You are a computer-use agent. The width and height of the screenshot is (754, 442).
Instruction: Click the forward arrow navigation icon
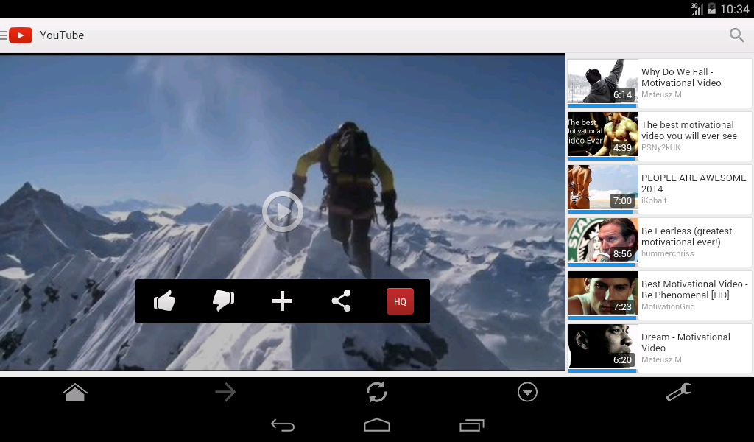click(225, 392)
